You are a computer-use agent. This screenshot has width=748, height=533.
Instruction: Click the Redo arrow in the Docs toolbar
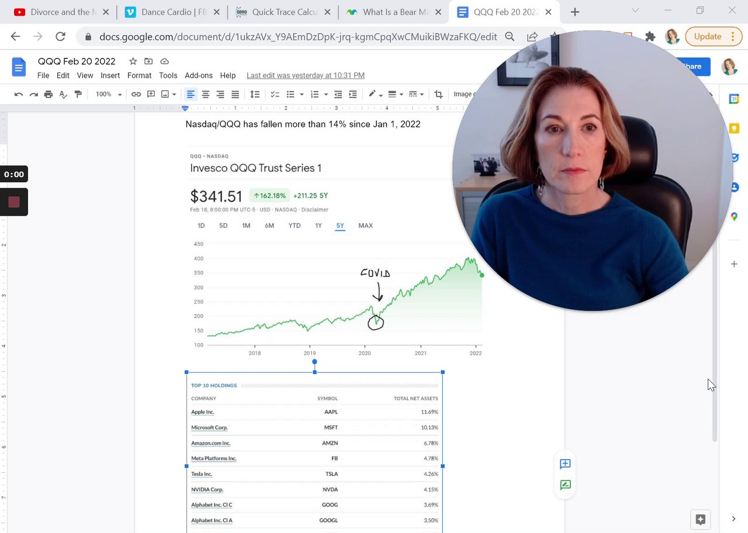click(x=33, y=94)
